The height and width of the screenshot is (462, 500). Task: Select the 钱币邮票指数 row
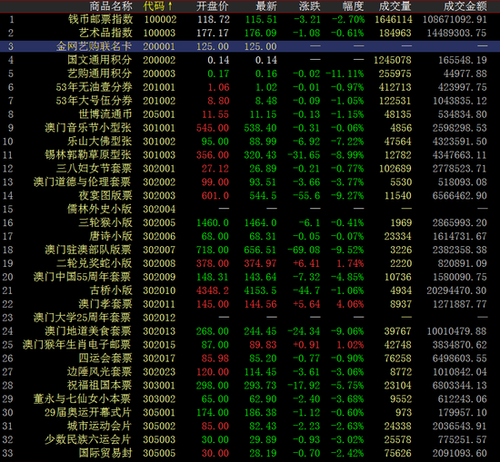pyautogui.click(x=250, y=19)
